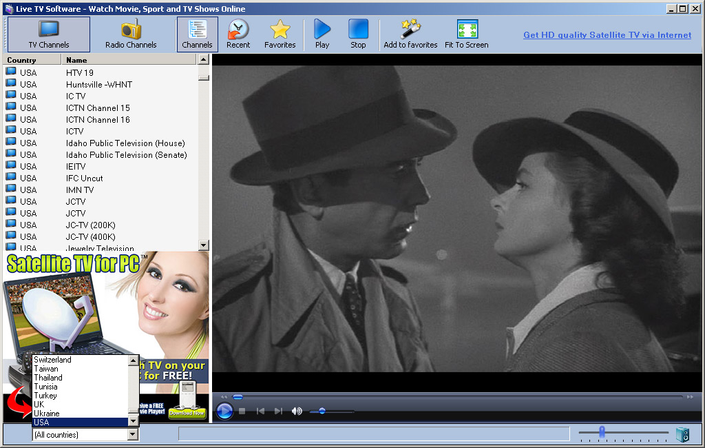Click green Download Now ad button
This screenshot has width=705, height=448.
[x=187, y=412]
